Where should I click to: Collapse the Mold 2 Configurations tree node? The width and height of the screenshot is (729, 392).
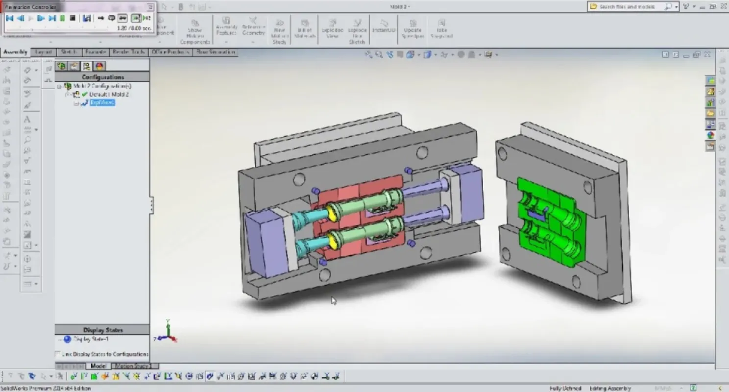(59, 86)
